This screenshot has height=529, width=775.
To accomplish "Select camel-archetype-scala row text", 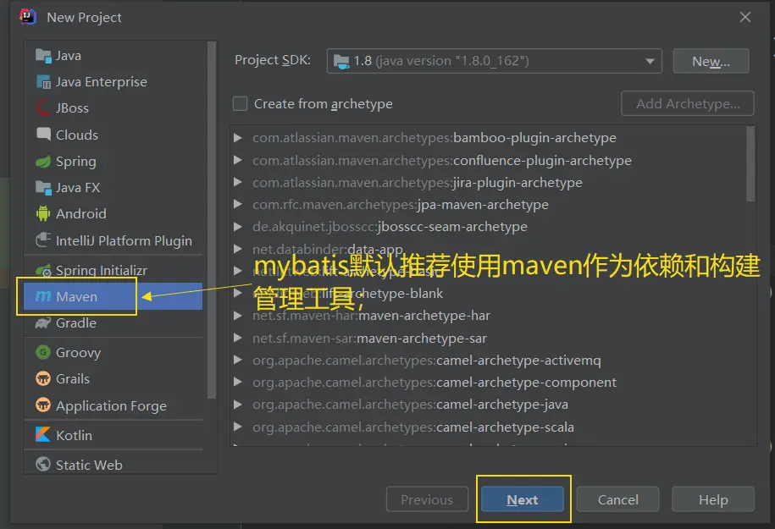I will tap(413, 427).
